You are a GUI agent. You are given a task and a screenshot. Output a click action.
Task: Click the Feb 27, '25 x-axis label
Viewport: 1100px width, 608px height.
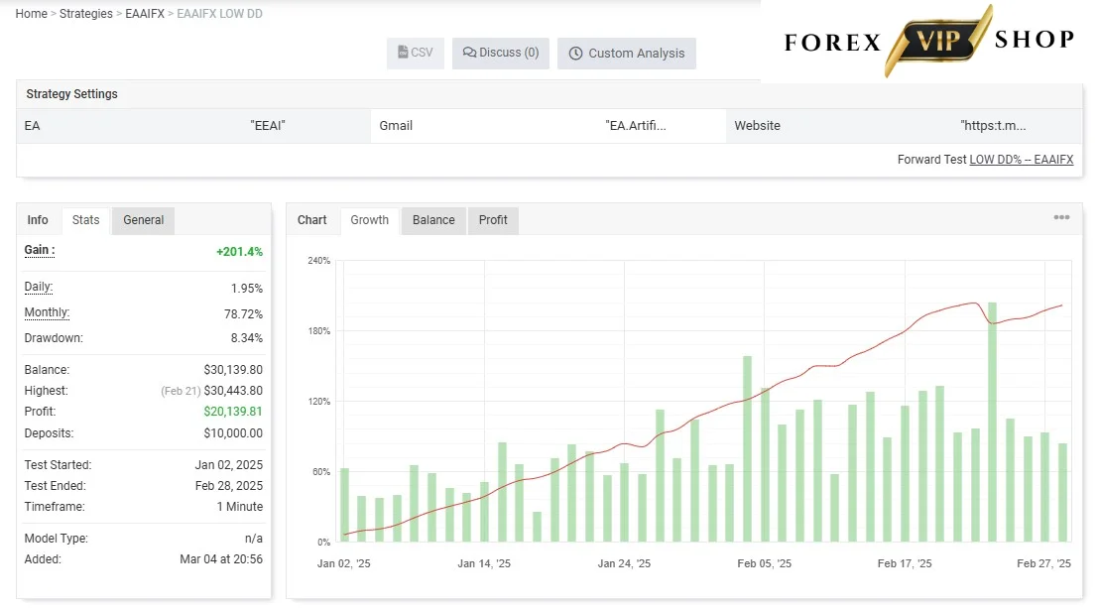coord(1043,563)
